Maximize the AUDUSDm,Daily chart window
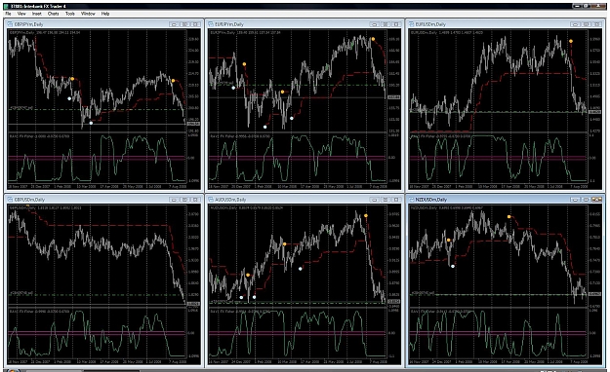Screen dimensions: 610x372 [x=386, y=200]
